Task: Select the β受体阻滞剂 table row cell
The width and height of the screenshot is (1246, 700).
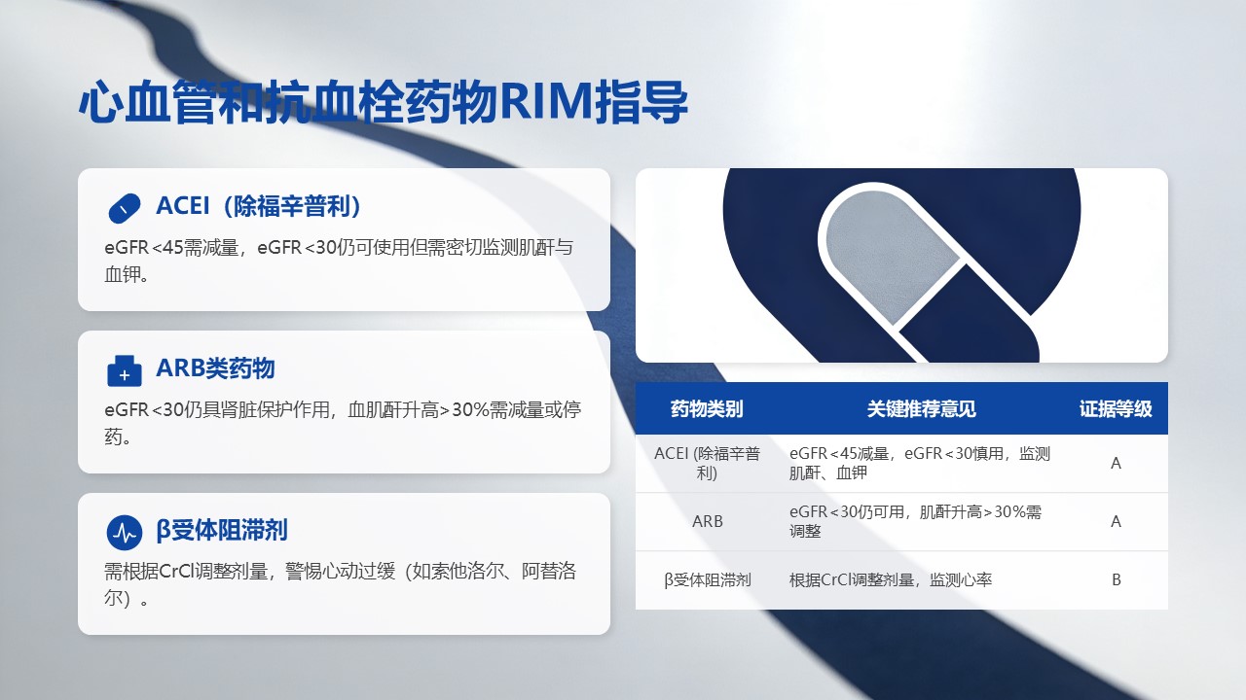Action: (x=707, y=580)
